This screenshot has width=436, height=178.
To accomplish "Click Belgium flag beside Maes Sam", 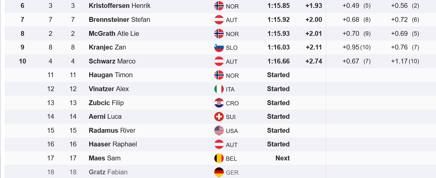I will (x=219, y=158).
